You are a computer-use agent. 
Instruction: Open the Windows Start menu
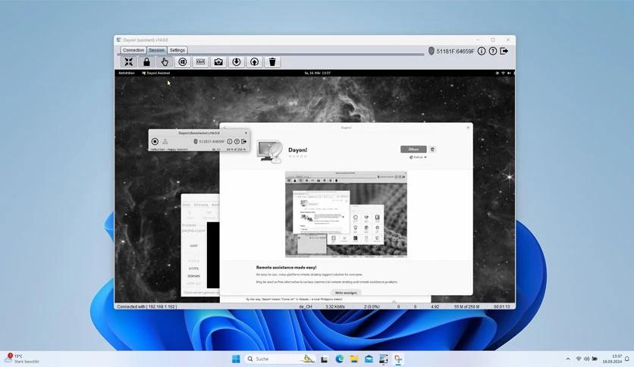point(236,359)
